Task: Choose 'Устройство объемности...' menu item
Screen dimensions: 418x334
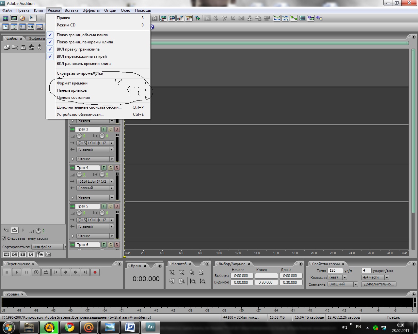Action: tap(98, 114)
